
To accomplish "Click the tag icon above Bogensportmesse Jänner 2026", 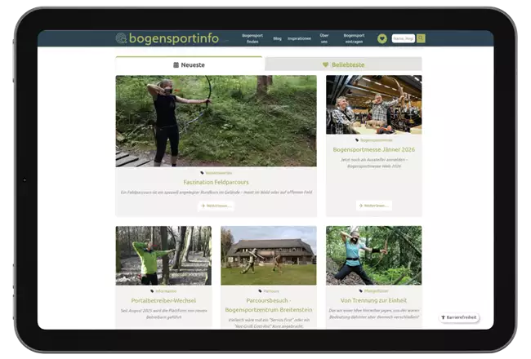I will (357, 140).
